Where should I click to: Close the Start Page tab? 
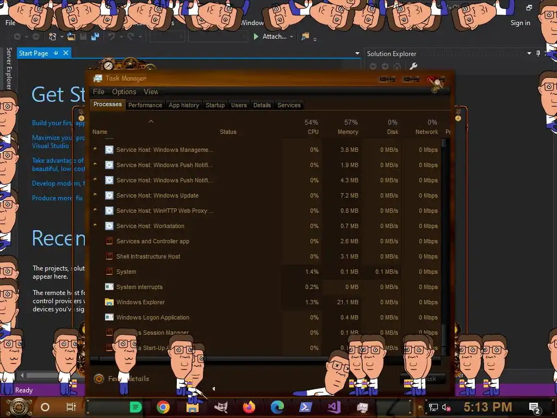pyautogui.click(x=66, y=53)
